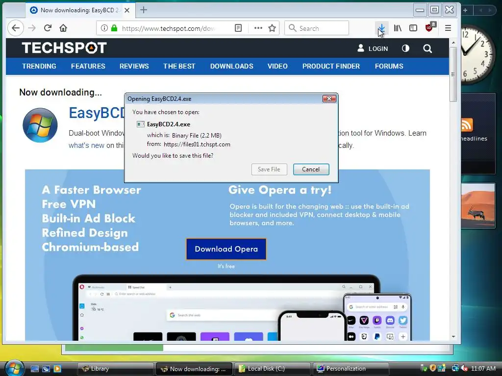Open the Firefox home page button
The image size is (502, 376).
pos(63,28)
